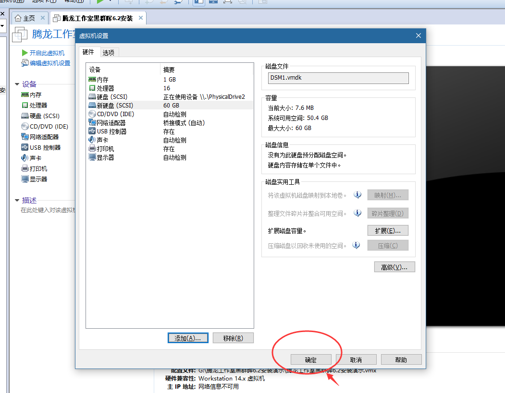Image resolution: width=505 pixels, height=393 pixels.
Task: Click the 添加(A)... button
Action: pos(188,338)
